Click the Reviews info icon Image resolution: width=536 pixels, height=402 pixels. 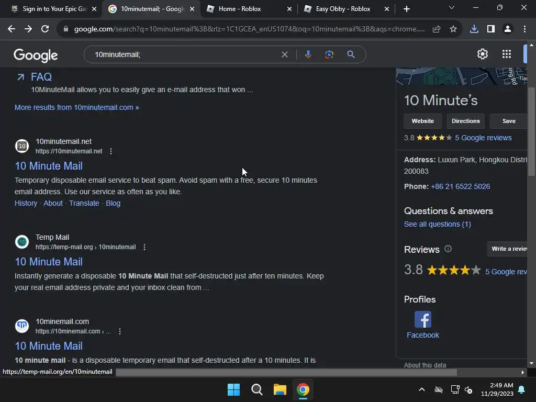pyautogui.click(x=448, y=249)
